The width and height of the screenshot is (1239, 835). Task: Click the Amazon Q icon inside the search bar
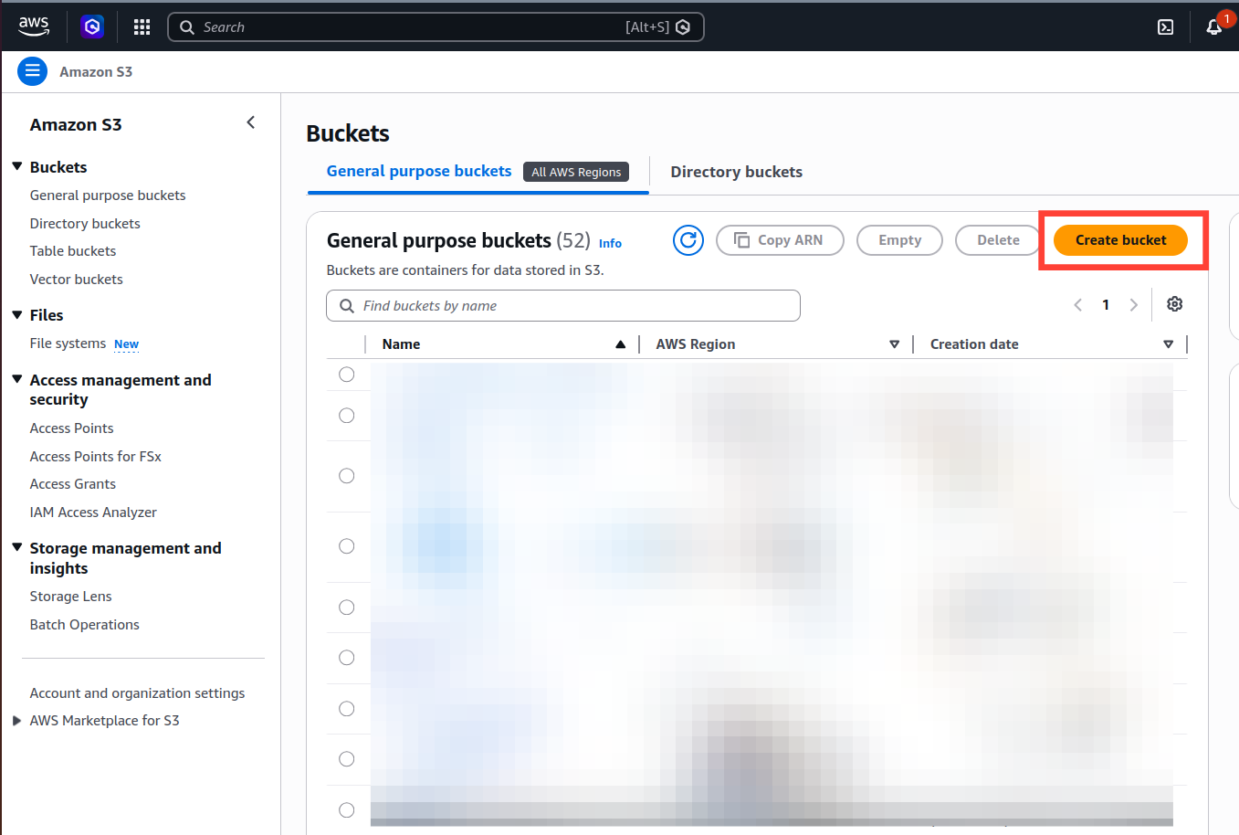click(x=683, y=27)
